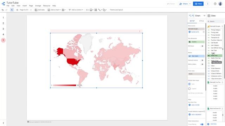The width and height of the screenshot is (225, 126).
Task: Open the community visualizations icon
Action: 63,10
